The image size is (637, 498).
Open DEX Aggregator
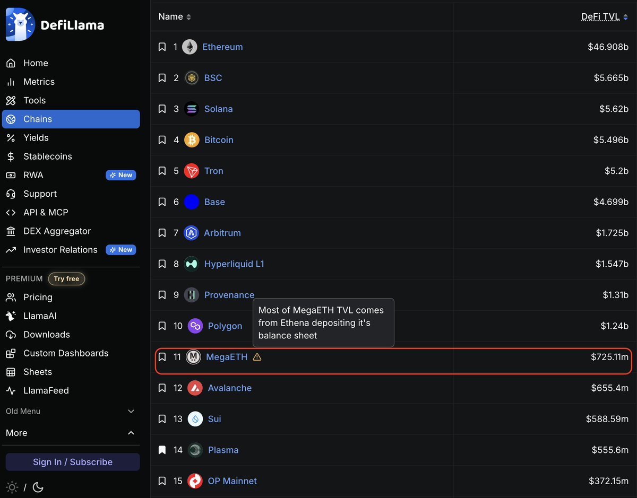pyautogui.click(x=71, y=231)
